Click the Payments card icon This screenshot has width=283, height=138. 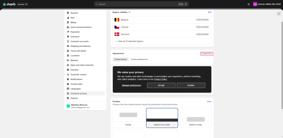[x=68, y=32]
